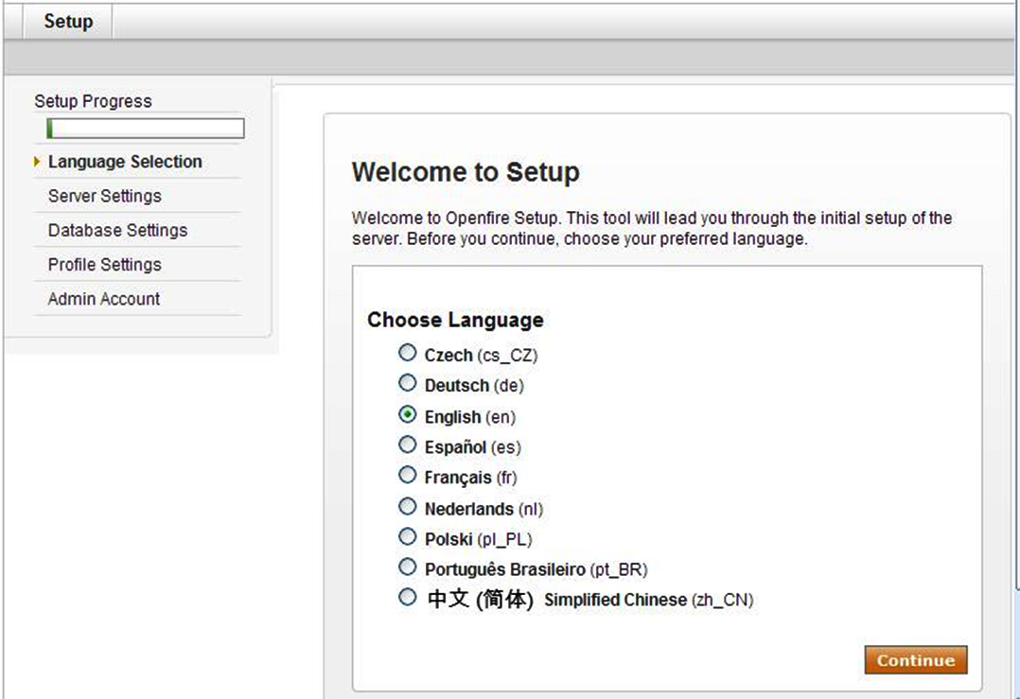
Task: Select the Português Brasileiro (pt_BR) radio button
Action: coord(407,567)
